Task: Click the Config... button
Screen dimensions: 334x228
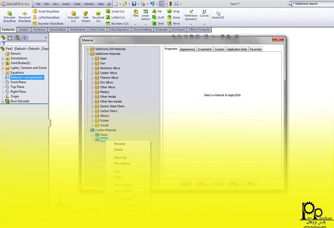Action: pyautogui.click(x=234, y=183)
